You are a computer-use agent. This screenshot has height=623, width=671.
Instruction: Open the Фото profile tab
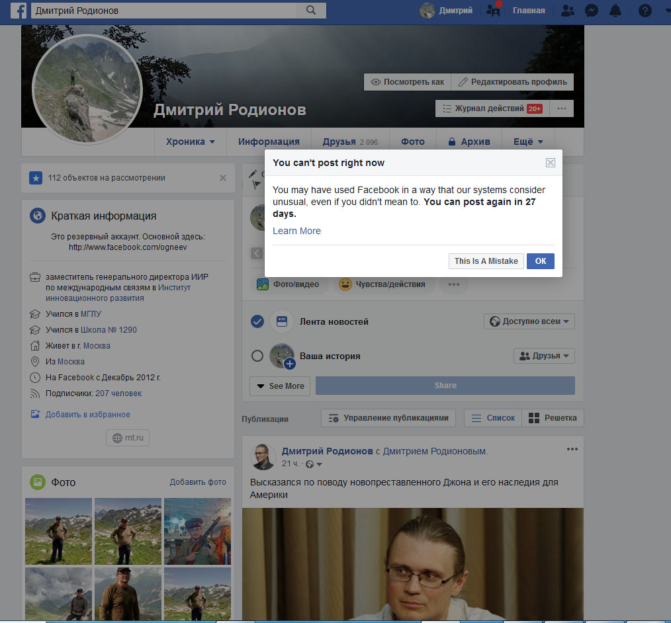point(412,142)
